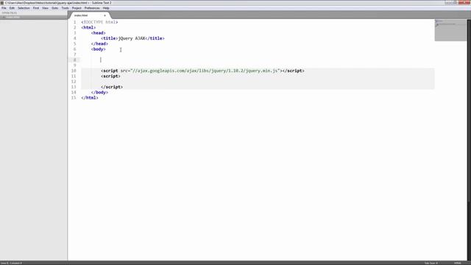The image size is (471, 265).
Task: Open the Find menu
Action: coord(36,8)
